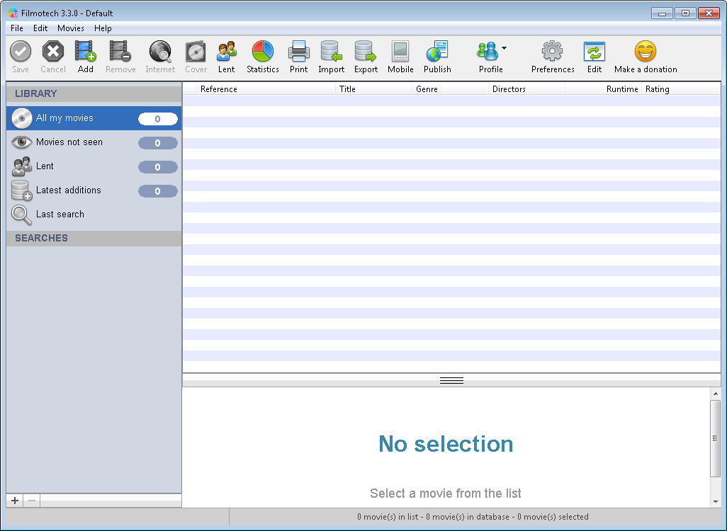
Task: Open the File menu
Action: pos(17,28)
